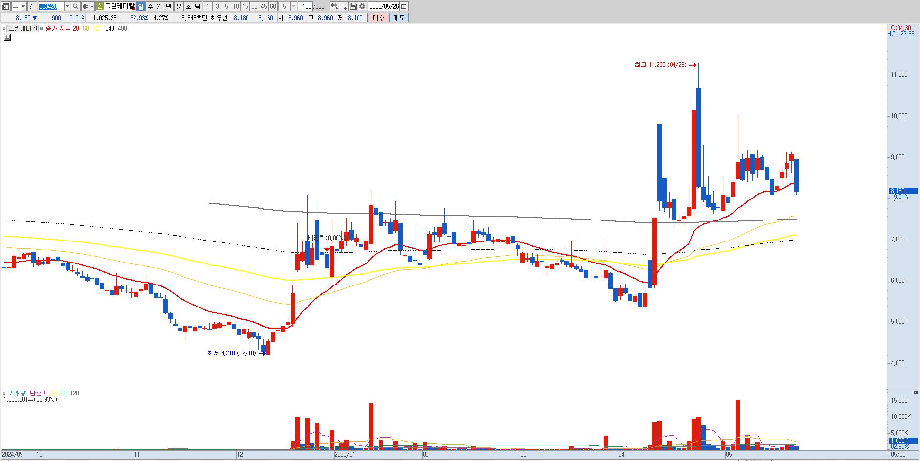Click the 거래량 volume indicator label
Image resolution: width=920 pixels, height=461 pixels.
click(16, 393)
